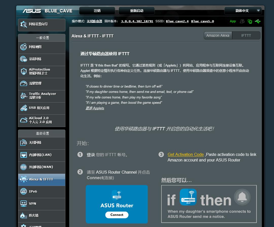Click the Firewall flame icon

(23, 215)
